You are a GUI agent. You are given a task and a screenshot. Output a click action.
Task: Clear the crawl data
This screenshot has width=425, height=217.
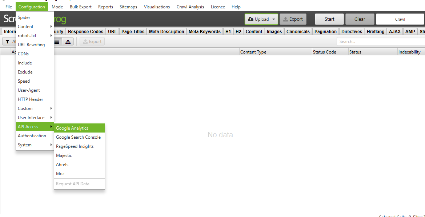click(x=360, y=19)
